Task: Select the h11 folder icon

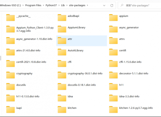Action: 113,87
